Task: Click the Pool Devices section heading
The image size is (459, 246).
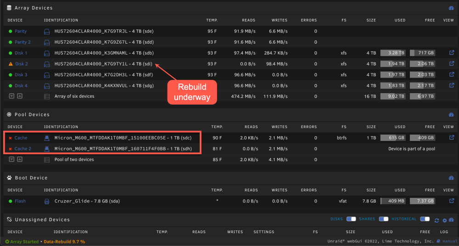Action: coord(32,114)
